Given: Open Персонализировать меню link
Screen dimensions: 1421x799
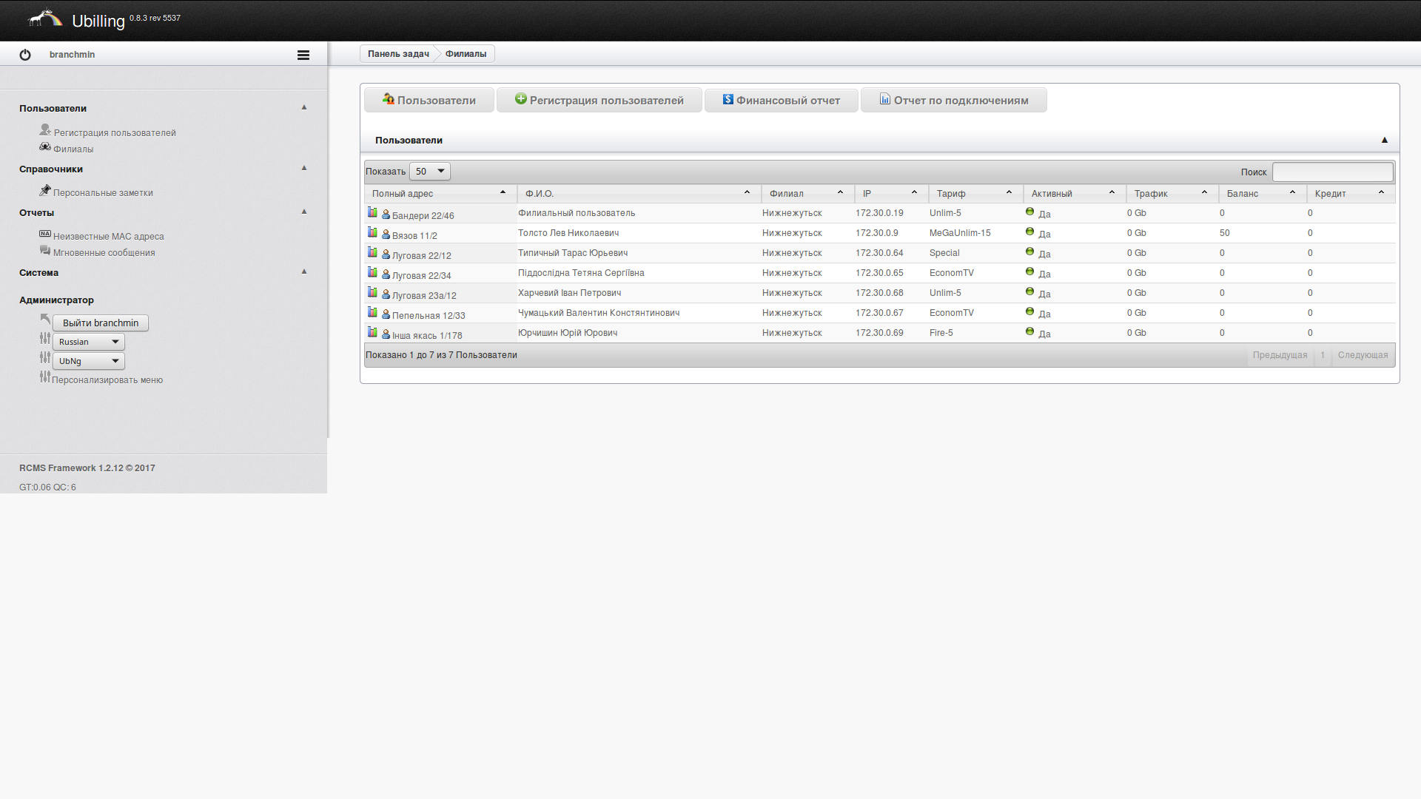Looking at the screenshot, I should [x=107, y=380].
